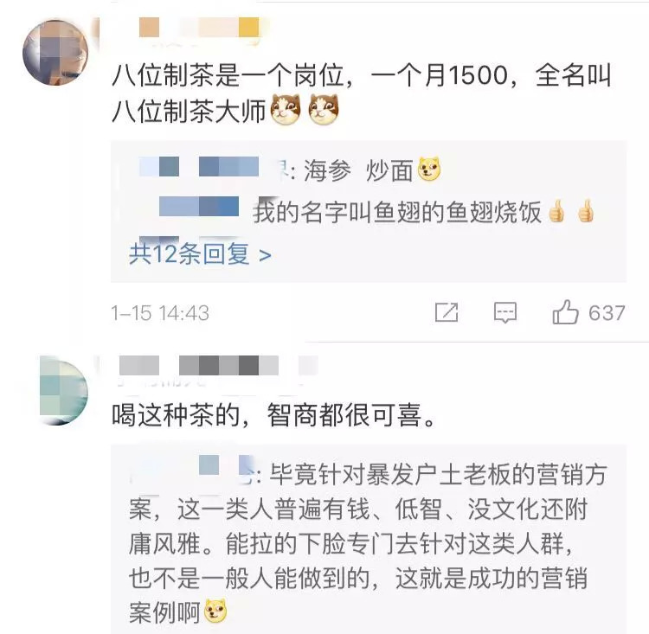Image resolution: width=649 pixels, height=634 pixels.
Task: Tap the doge emoji after 案例啊
Action: (x=215, y=612)
